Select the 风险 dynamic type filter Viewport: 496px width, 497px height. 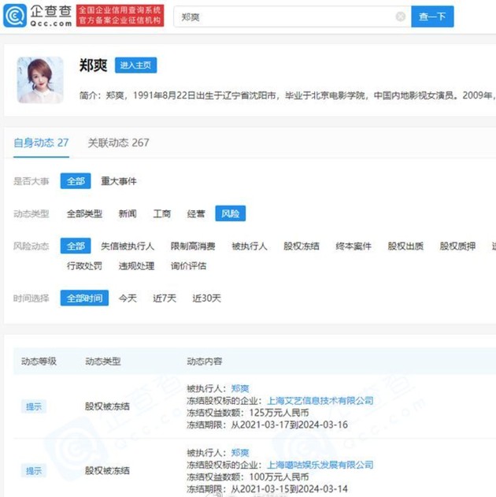pos(230,213)
